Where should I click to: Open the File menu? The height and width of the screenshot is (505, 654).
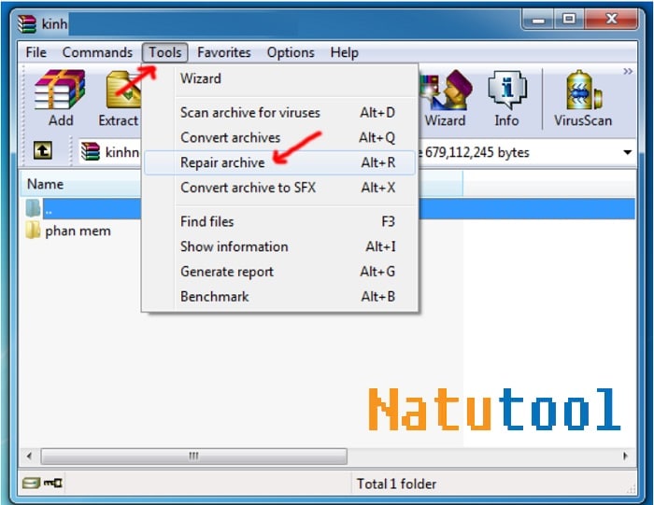click(36, 52)
